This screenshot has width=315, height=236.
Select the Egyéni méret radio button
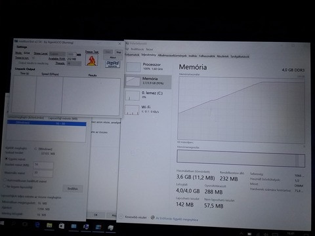pyautogui.click(x=7, y=159)
